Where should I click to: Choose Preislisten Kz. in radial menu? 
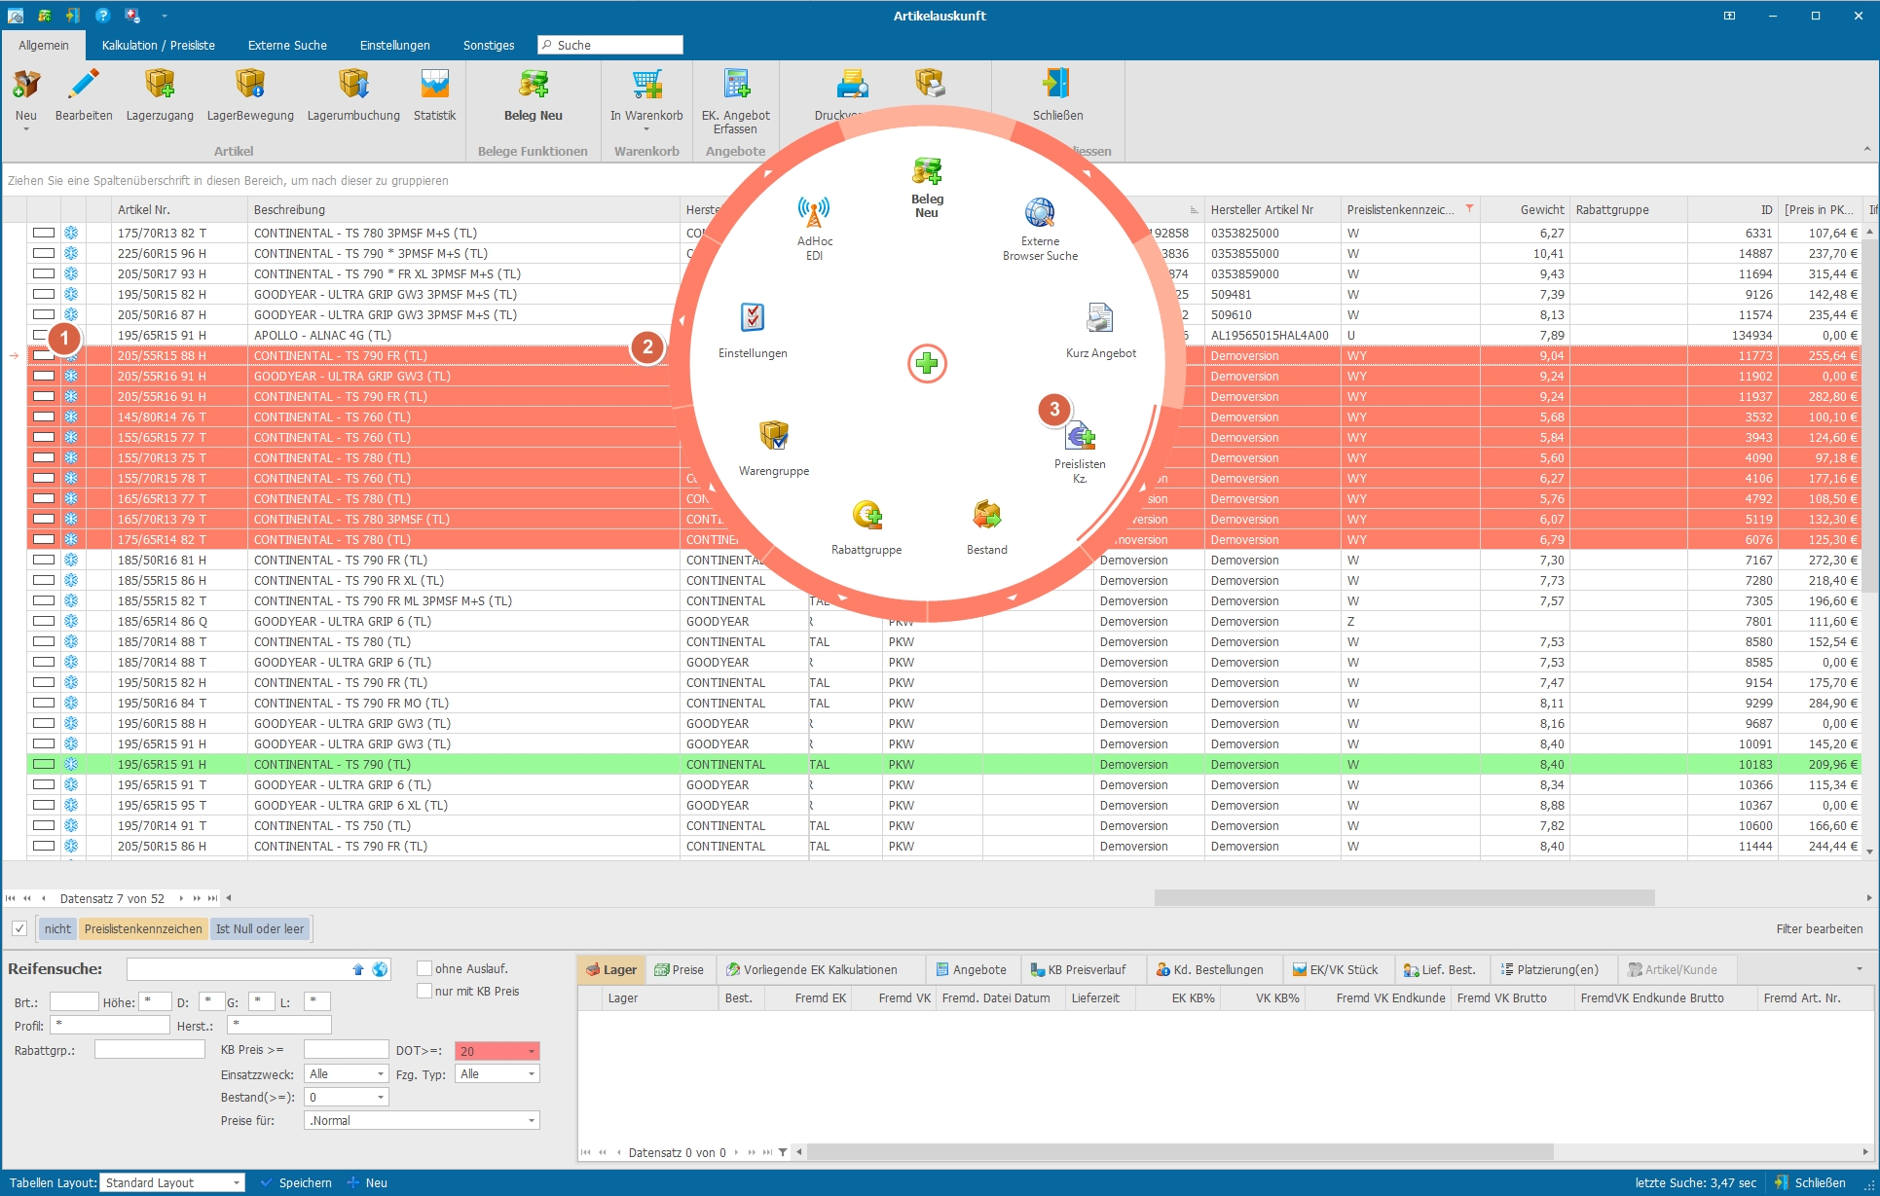[1080, 453]
